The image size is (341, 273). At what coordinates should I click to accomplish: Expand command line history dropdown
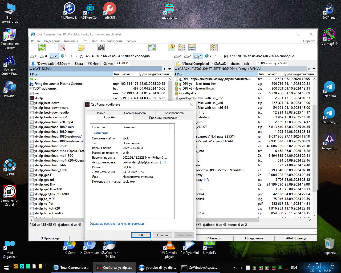(x=315, y=231)
